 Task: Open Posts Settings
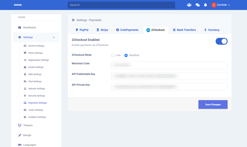coord(36,53)
